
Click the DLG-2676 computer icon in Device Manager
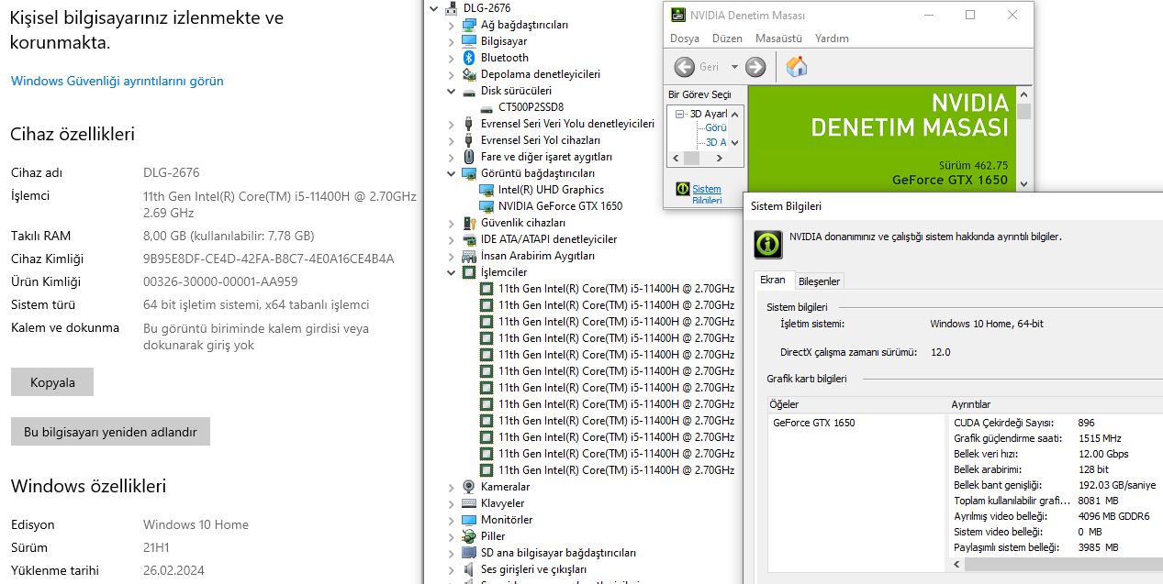coord(452,8)
